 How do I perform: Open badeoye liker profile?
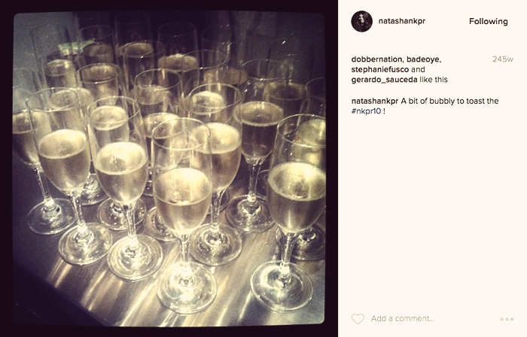click(423, 59)
